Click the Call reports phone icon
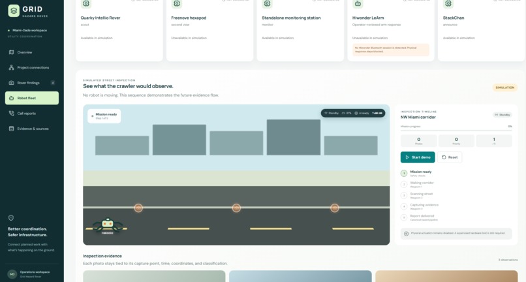Screen dimensions: 526x282 click(11, 113)
